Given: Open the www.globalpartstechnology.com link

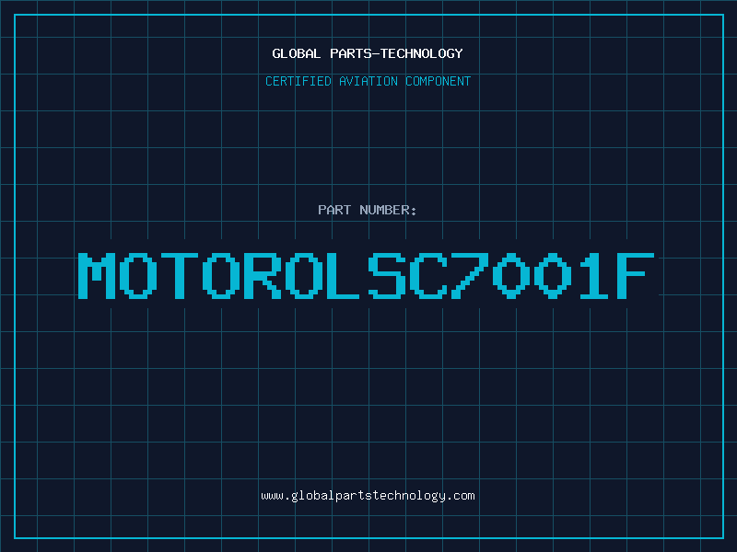Looking at the screenshot, I should (368, 496).
